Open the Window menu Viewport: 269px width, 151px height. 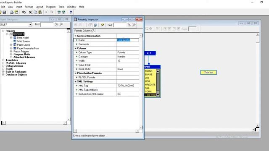coord(71,7)
